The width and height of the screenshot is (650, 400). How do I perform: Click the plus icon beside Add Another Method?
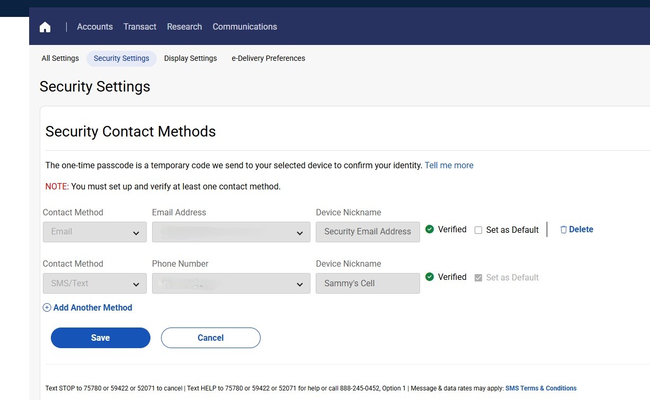[47, 307]
